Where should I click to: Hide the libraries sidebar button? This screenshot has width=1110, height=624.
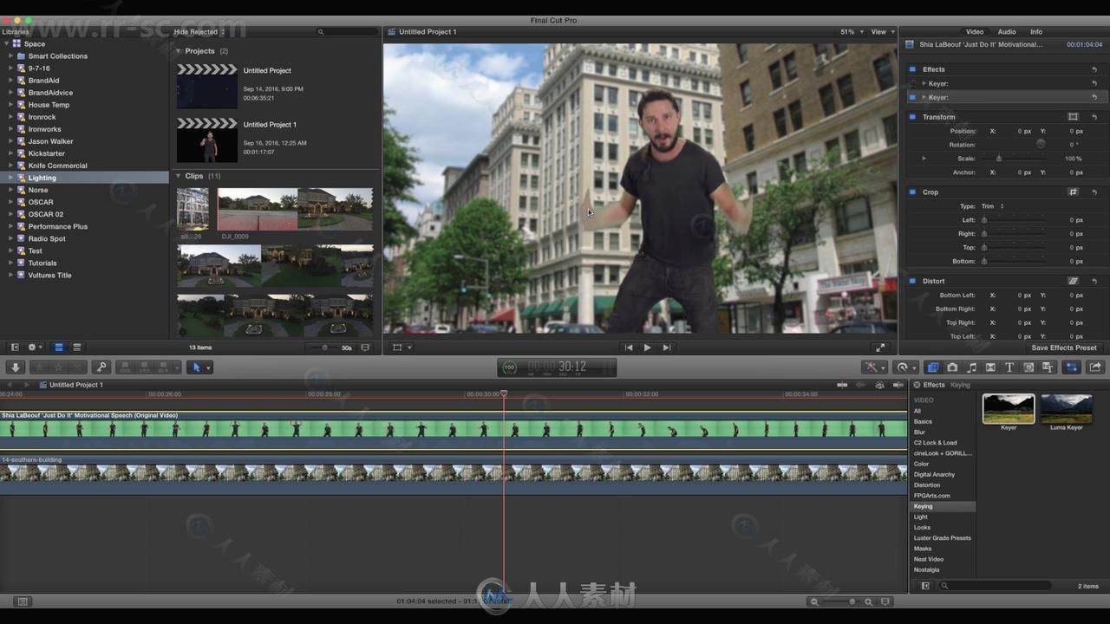coord(14,348)
